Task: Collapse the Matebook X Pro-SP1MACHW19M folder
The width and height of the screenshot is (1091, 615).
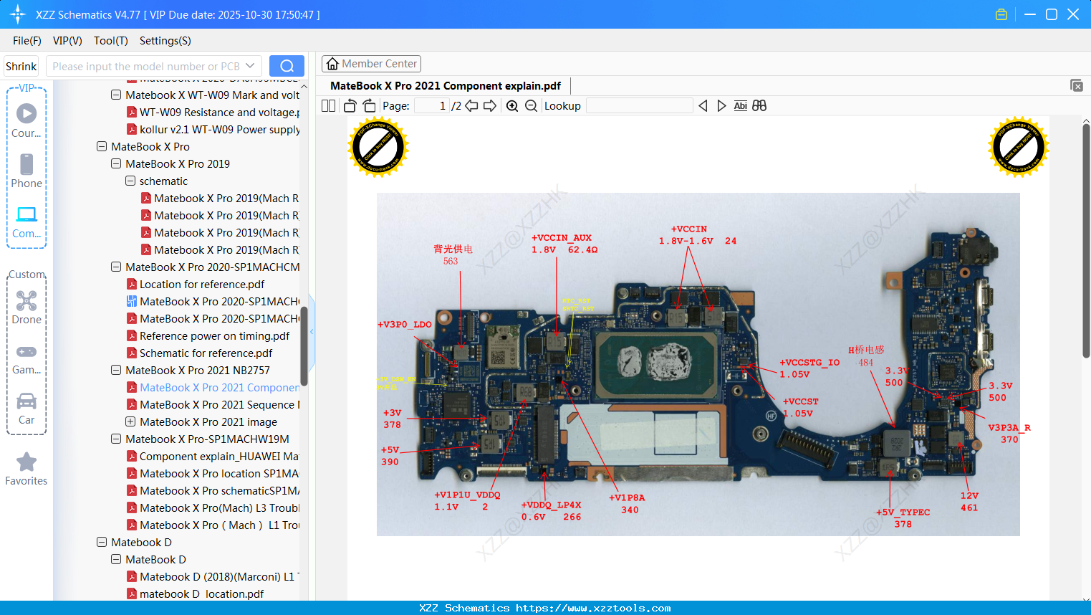Action: 116,439
